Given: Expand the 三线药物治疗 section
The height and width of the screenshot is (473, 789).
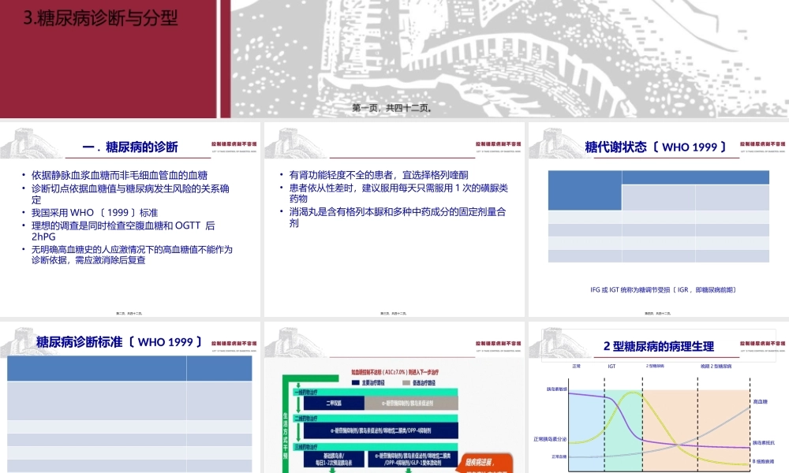Looking at the screenshot, I should point(306,447).
